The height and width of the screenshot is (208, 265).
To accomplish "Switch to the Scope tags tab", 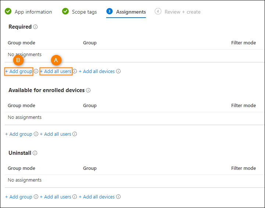I will pos(84,12).
